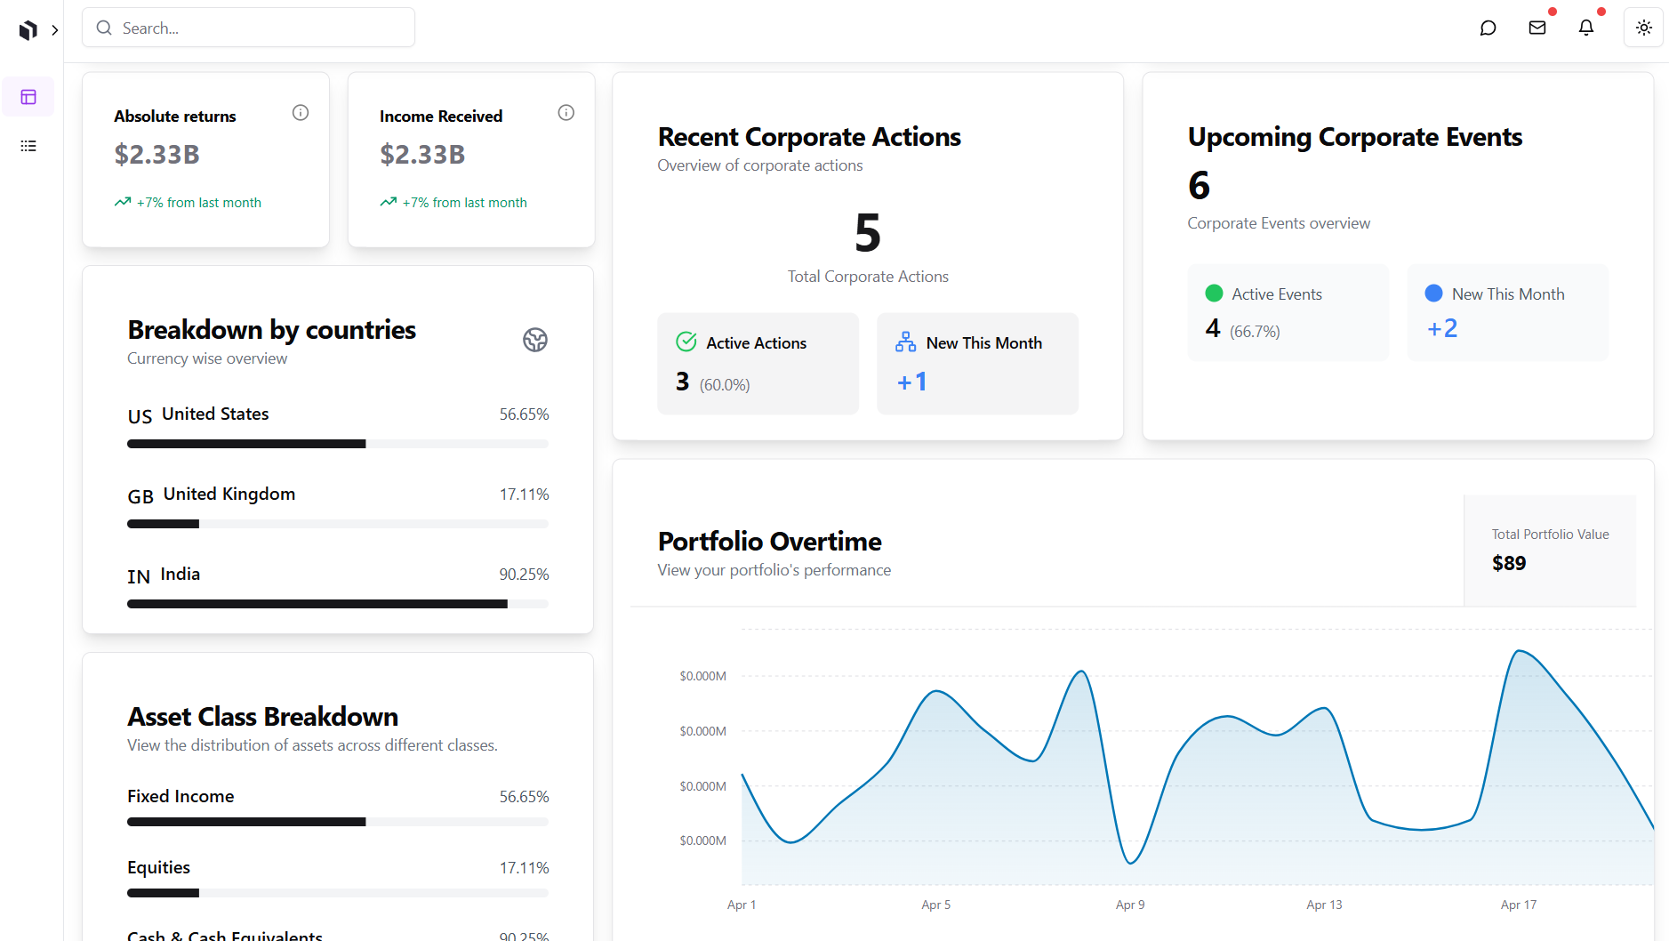
Task: Click the India country progress bar
Action: pos(337,604)
